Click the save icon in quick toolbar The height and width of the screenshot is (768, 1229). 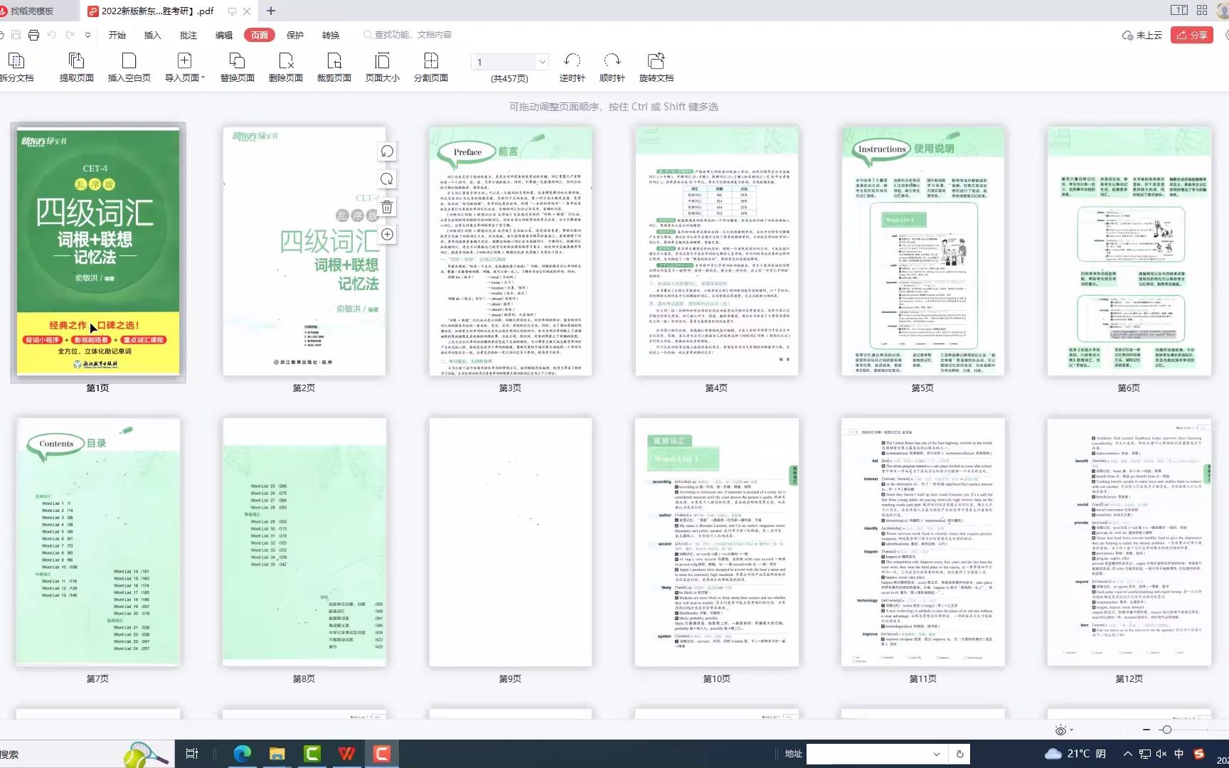pos(16,35)
